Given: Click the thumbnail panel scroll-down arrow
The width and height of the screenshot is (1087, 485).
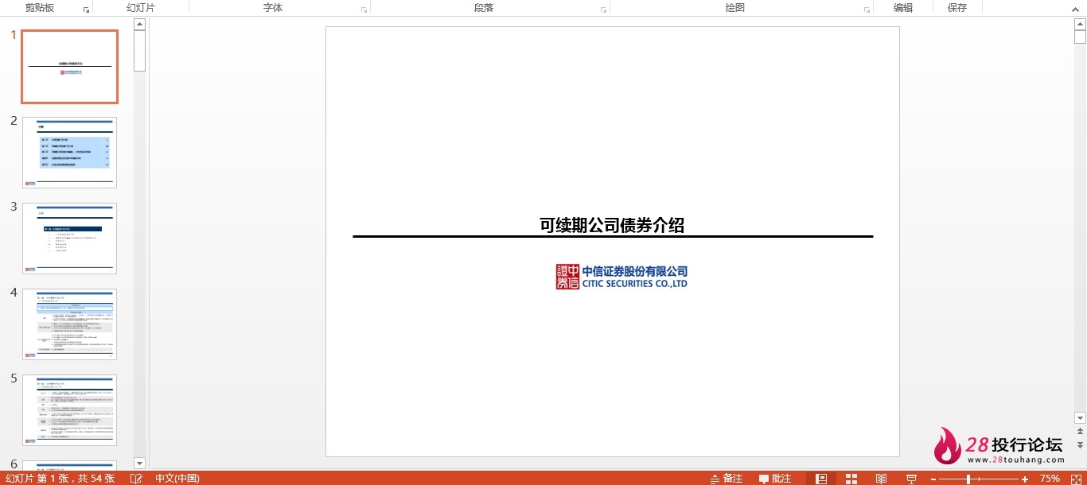Looking at the screenshot, I should point(140,463).
